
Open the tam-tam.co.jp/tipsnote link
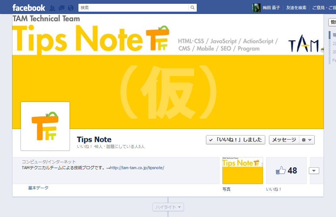137,168
